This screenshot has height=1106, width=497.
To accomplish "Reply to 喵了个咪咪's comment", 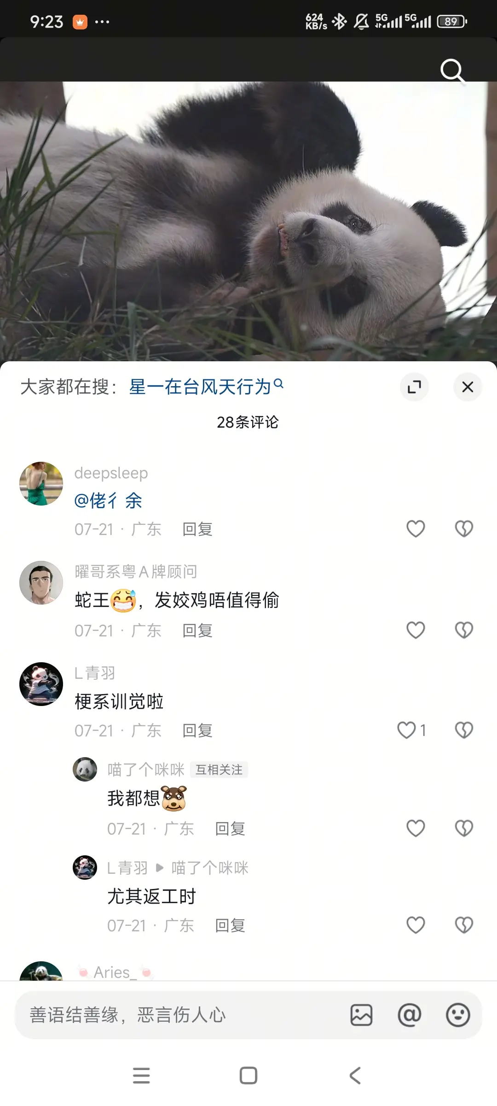I will point(230,829).
